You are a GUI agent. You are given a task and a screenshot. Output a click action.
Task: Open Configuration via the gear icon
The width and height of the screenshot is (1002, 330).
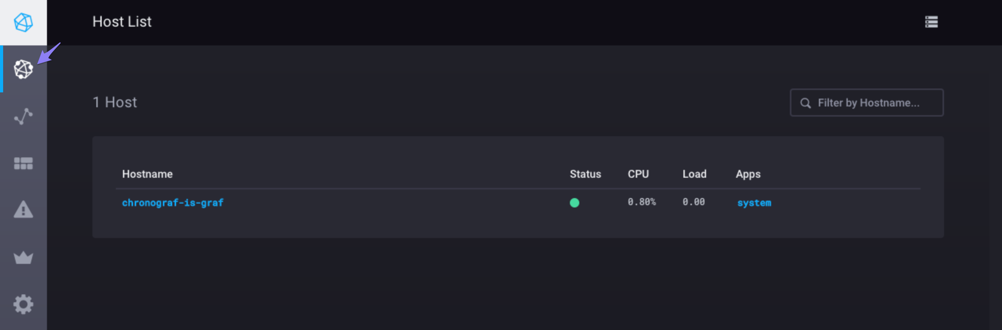[23, 304]
